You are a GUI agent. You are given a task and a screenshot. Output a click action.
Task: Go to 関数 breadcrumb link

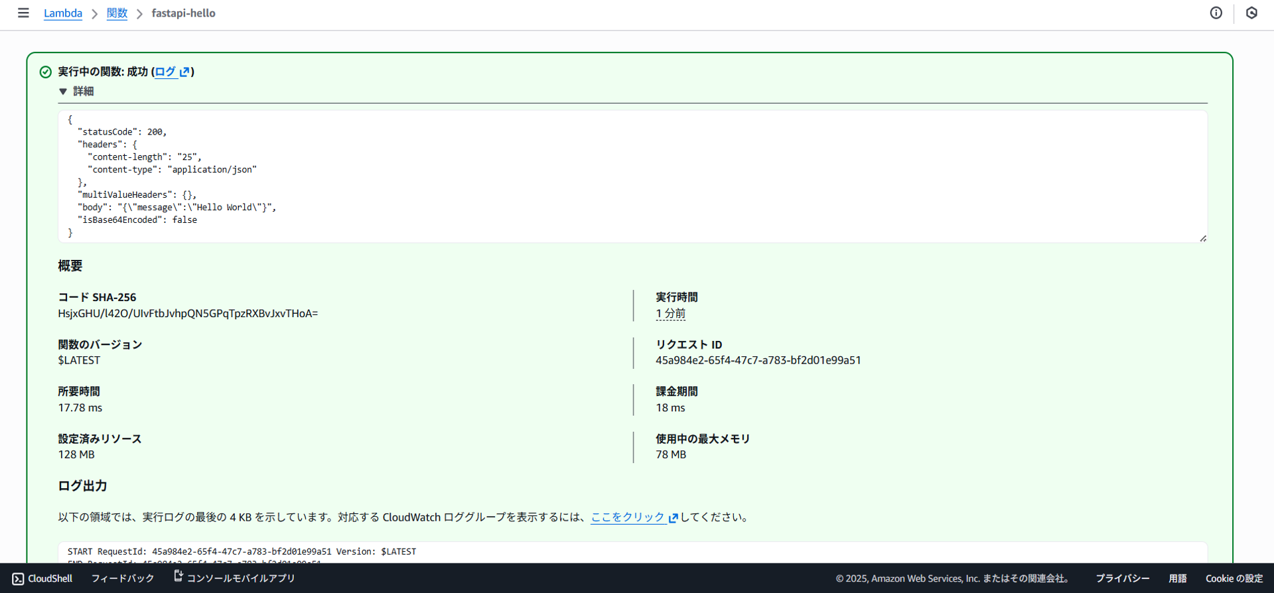pos(117,13)
